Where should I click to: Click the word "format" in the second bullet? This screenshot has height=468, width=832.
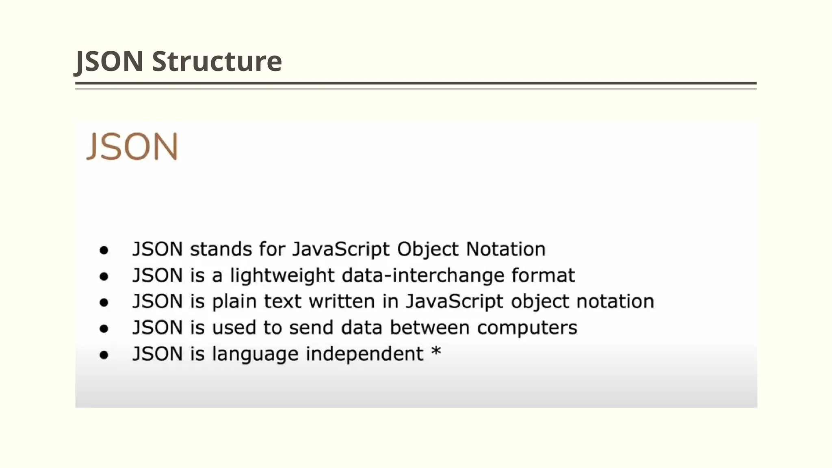pyautogui.click(x=543, y=275)
